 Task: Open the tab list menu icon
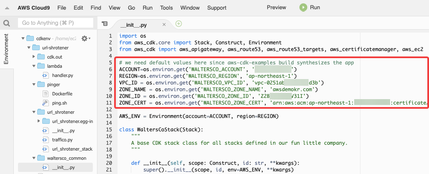coord(105,23)
